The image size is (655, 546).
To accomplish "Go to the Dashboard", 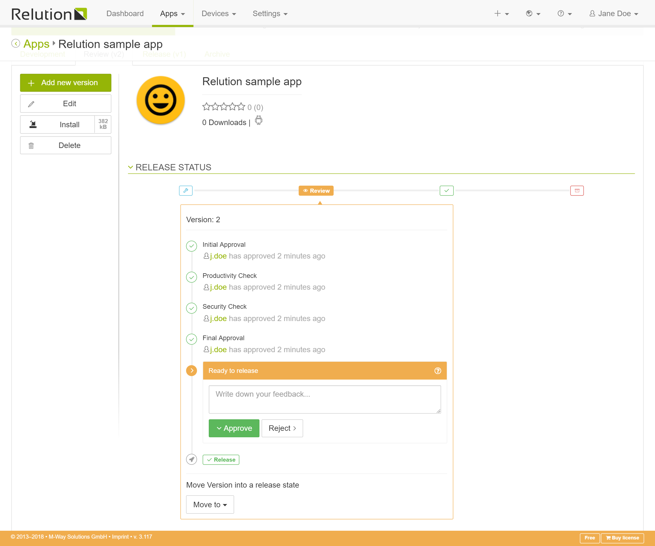I will click(x=125, y=14).
